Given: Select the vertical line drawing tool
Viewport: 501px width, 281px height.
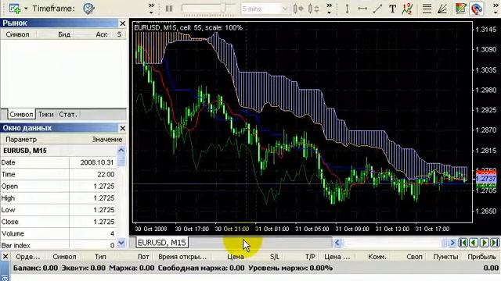Looking at the screenshot, I should (x=347, y=9).
